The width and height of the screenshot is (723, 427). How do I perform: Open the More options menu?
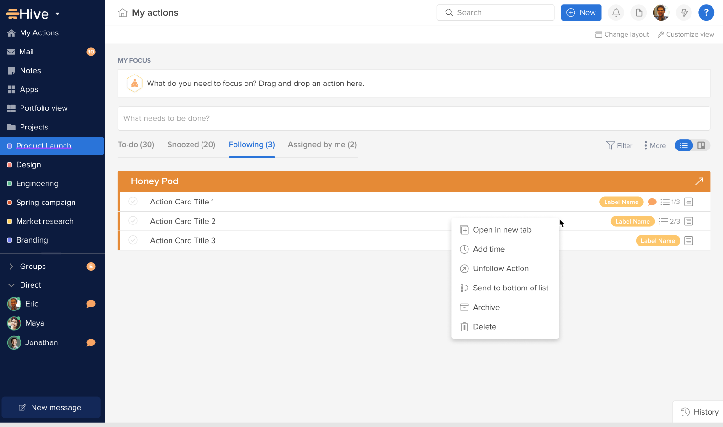655,146
